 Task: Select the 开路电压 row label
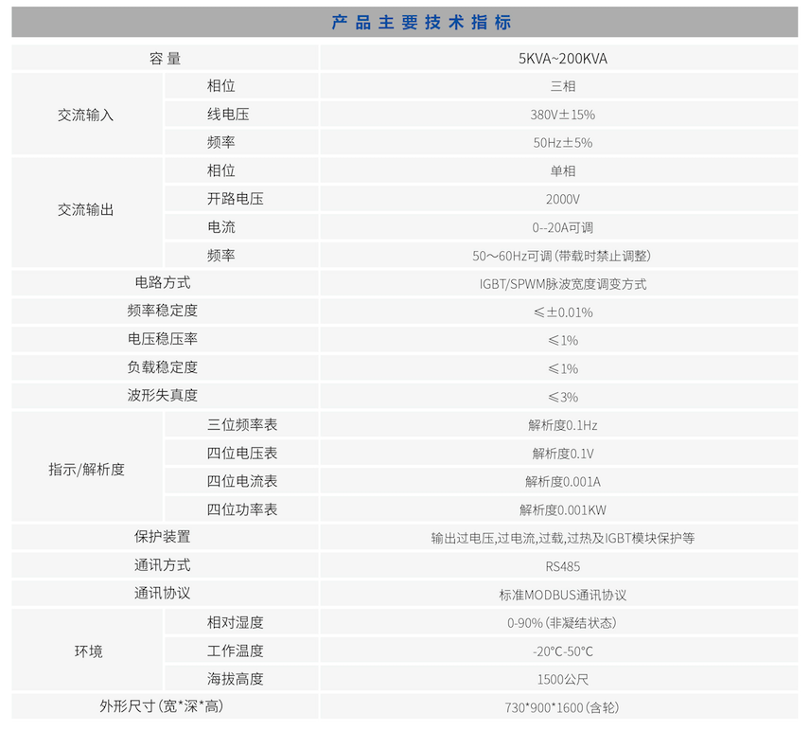(227, 199)
